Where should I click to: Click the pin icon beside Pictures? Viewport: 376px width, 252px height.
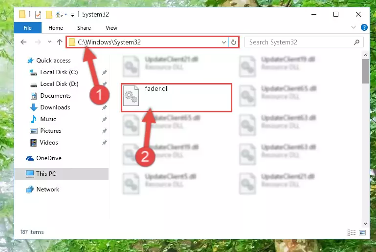(104, 131)
